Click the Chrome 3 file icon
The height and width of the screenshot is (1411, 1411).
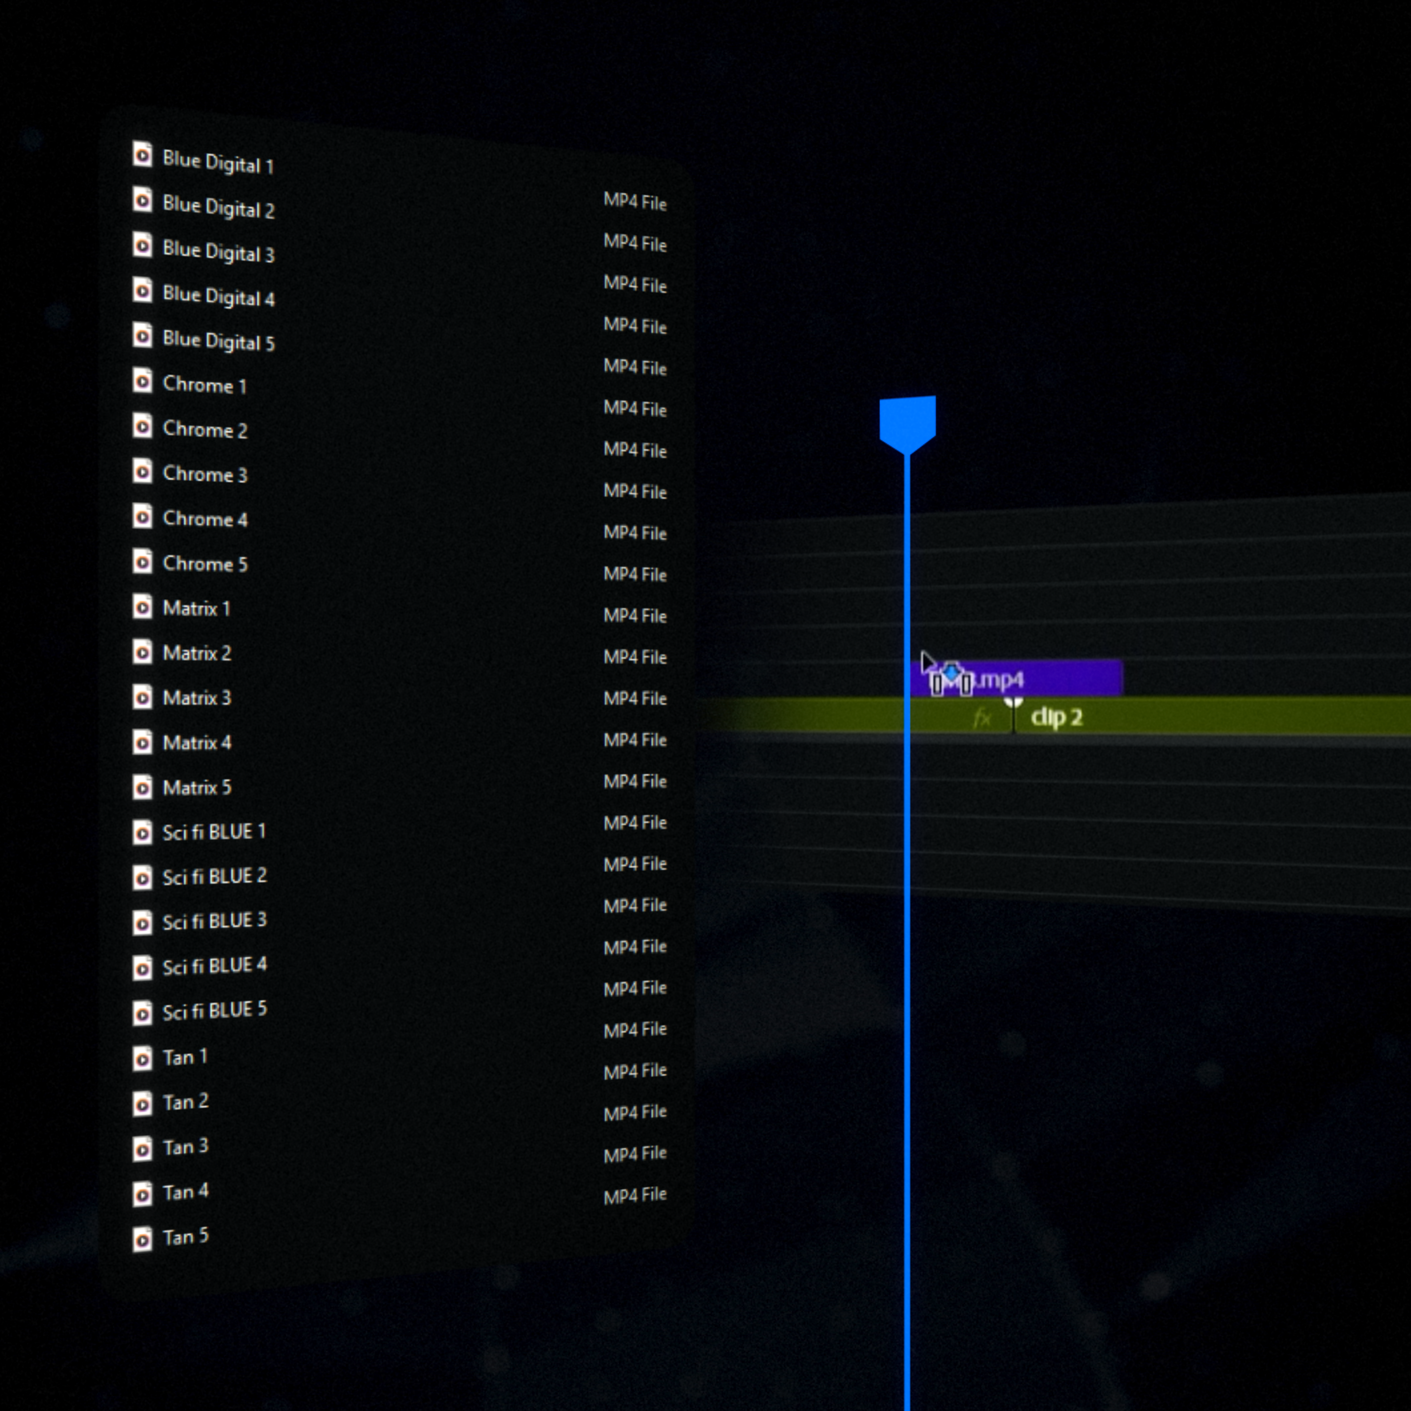coord(143,471)
